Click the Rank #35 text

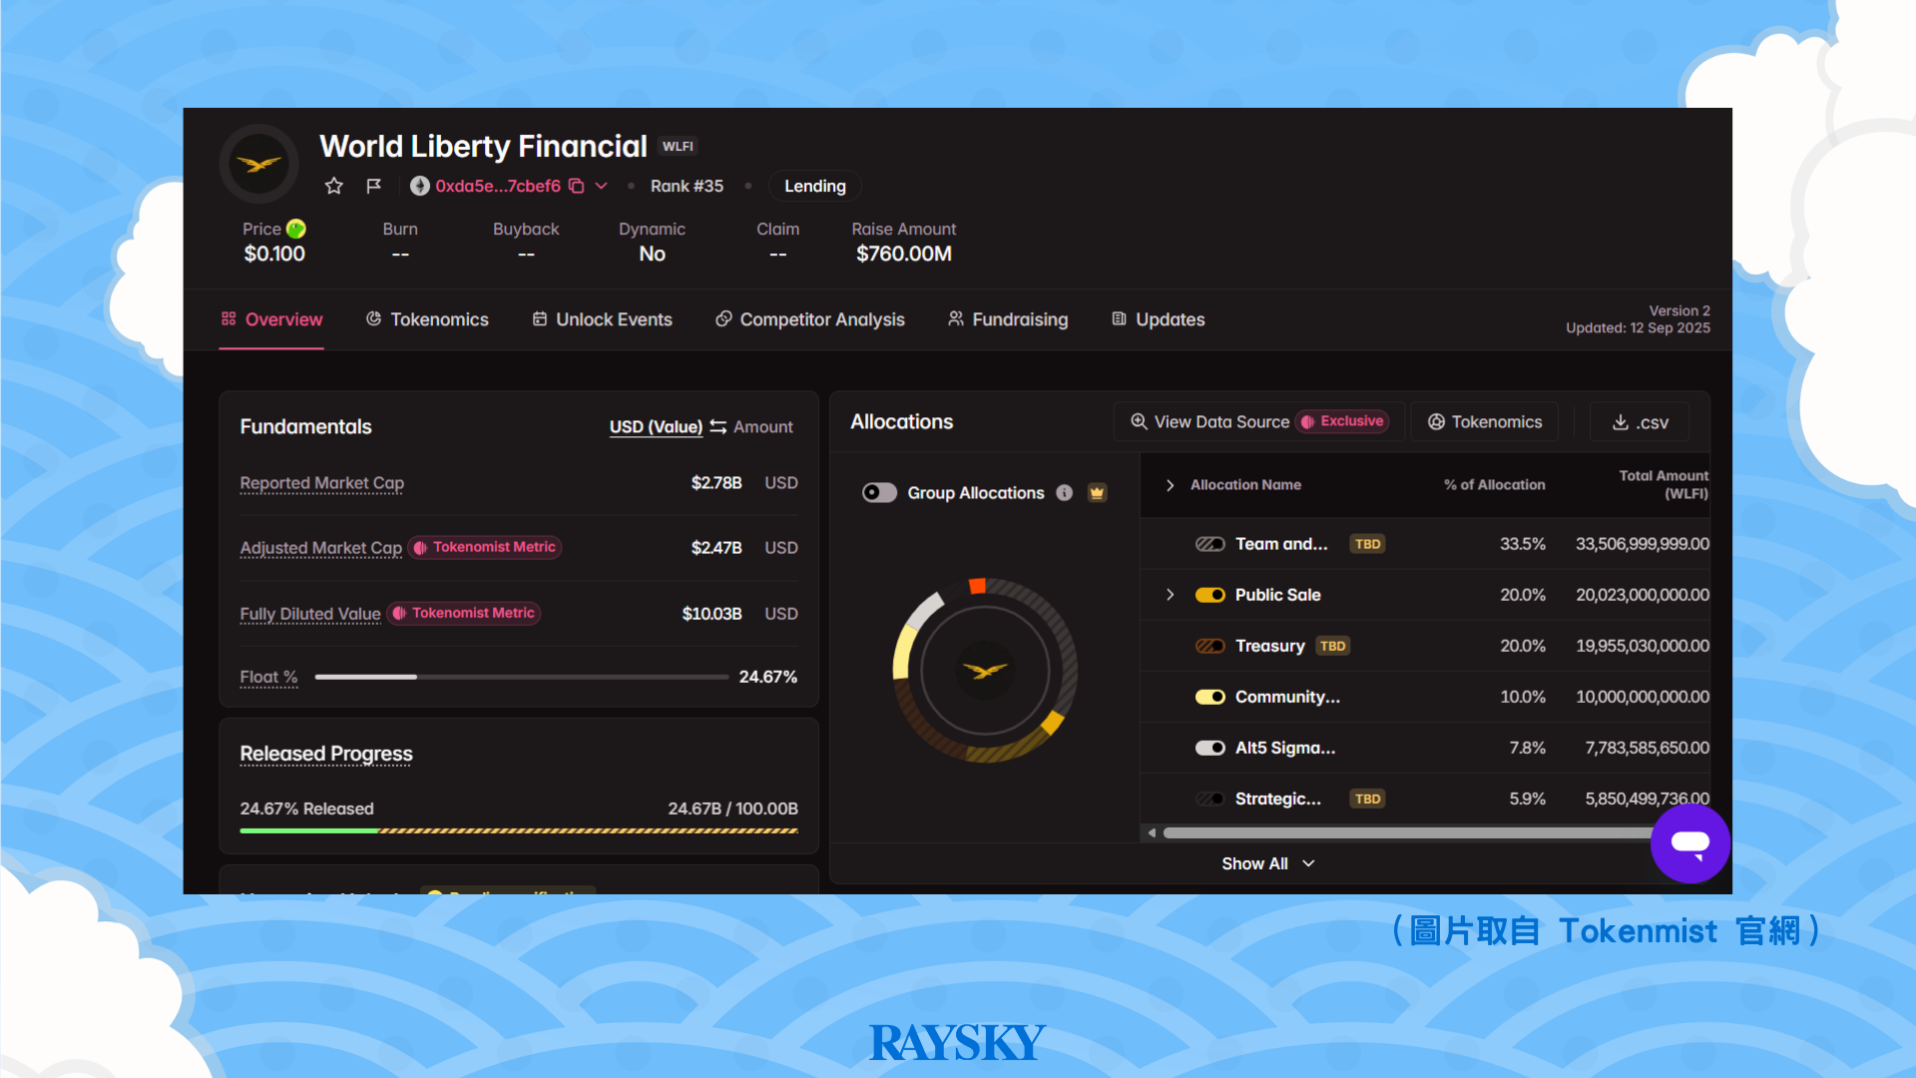pyautogui.click(x=687, y=186)
